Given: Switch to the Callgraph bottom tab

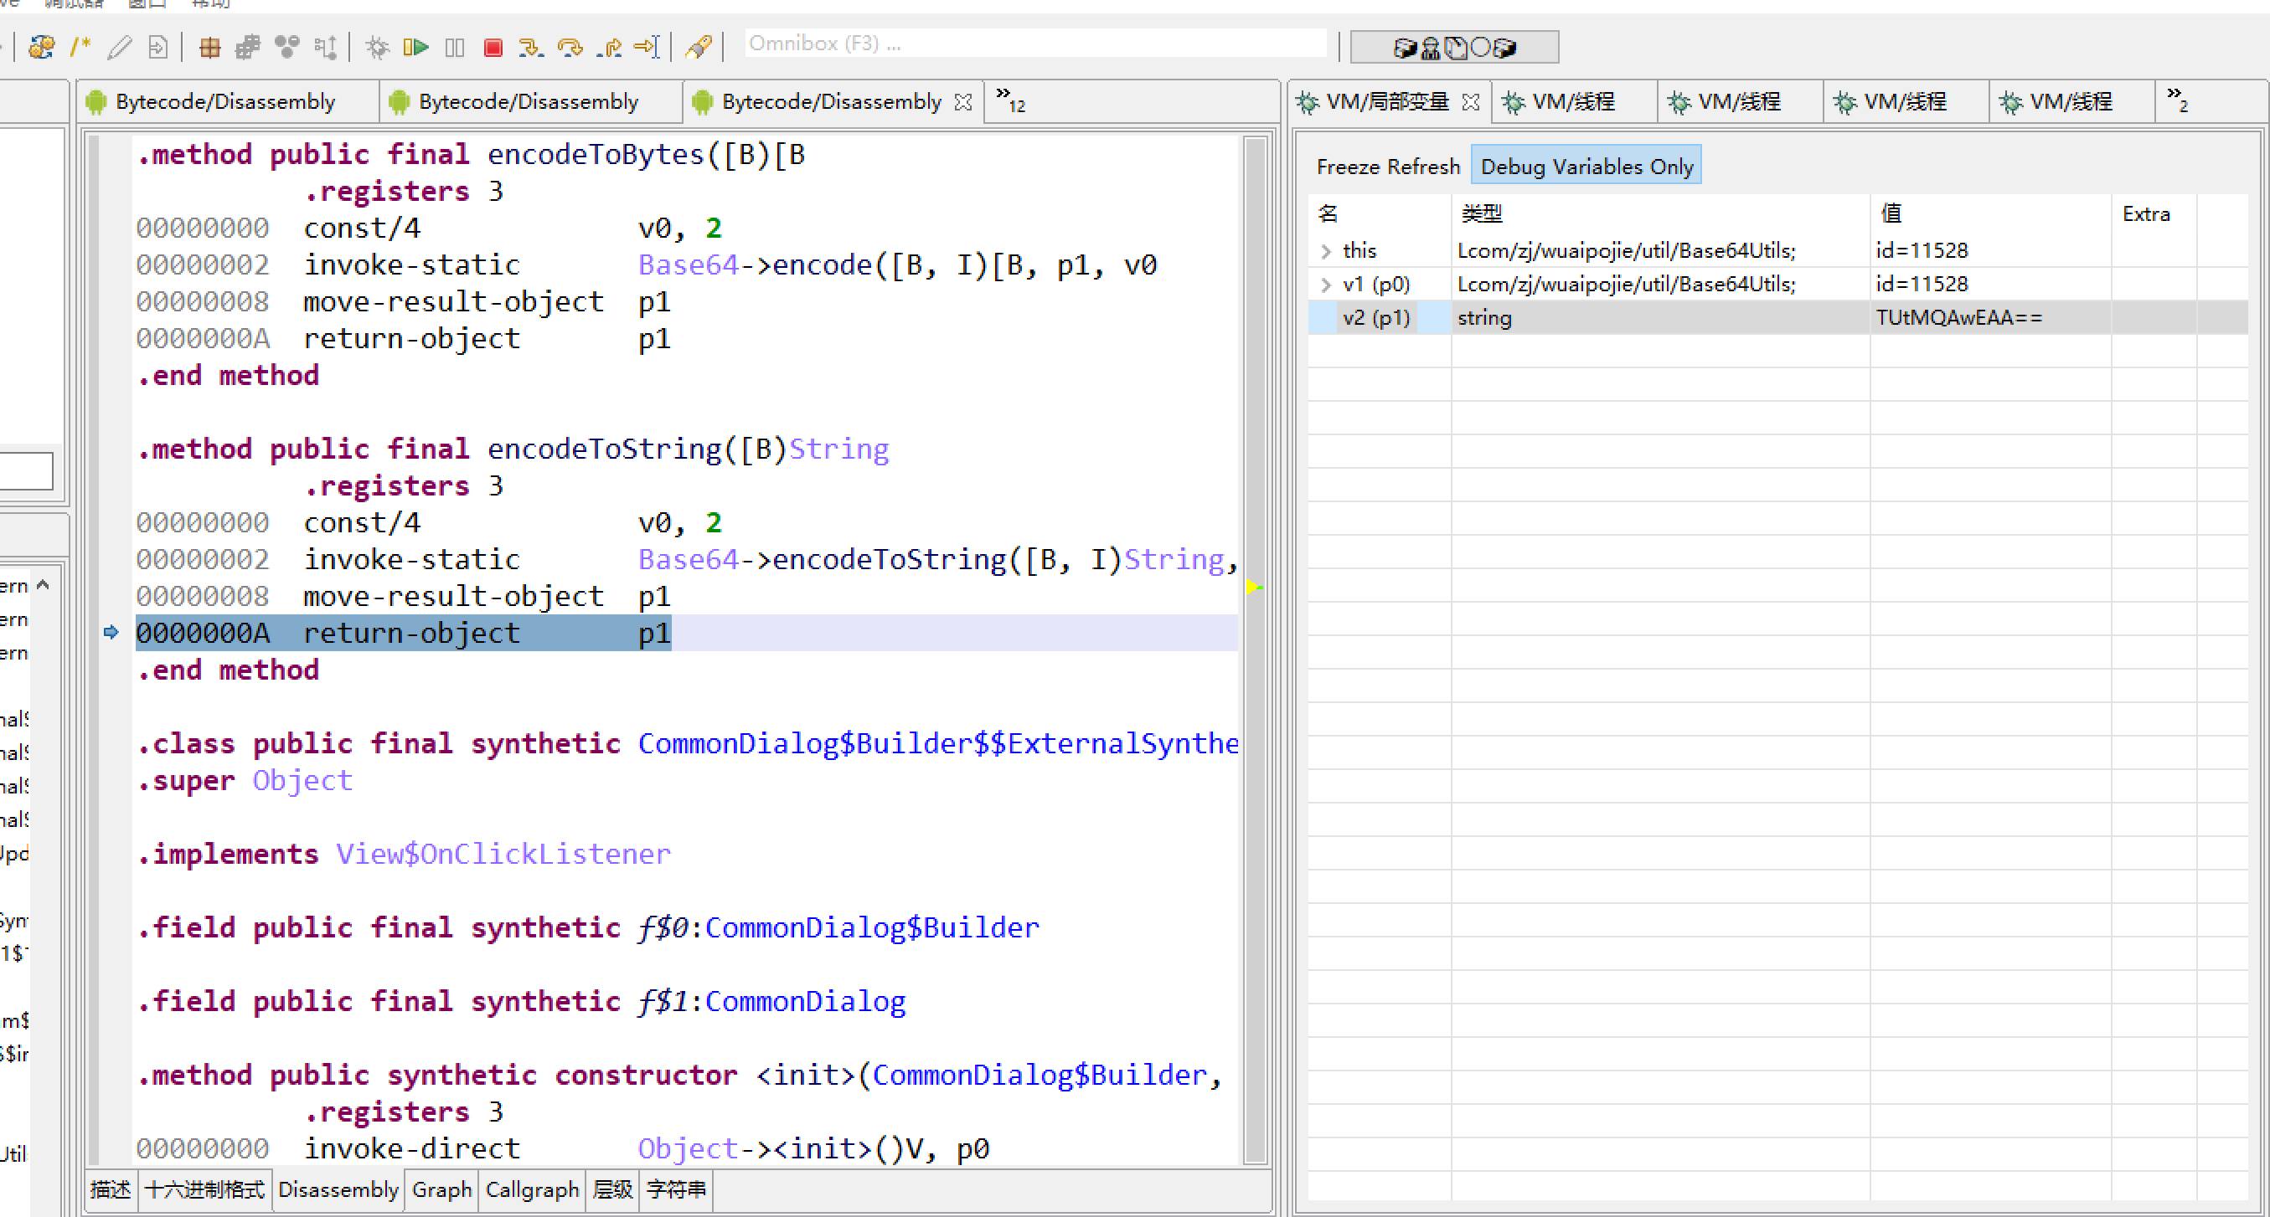Looking at the screenshot, I should [x=531, y=1189].
